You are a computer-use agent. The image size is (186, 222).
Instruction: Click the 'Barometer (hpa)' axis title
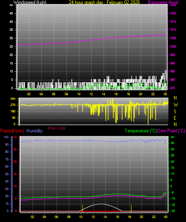(163, 2)
